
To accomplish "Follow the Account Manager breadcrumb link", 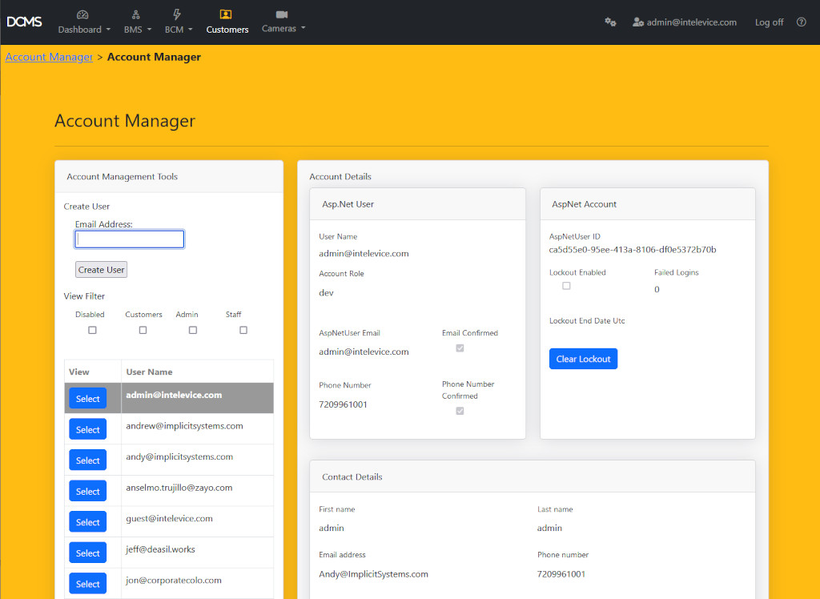I will (49, 57).
